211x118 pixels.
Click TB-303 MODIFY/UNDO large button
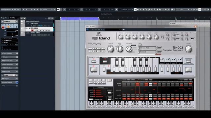pos(188,69)
